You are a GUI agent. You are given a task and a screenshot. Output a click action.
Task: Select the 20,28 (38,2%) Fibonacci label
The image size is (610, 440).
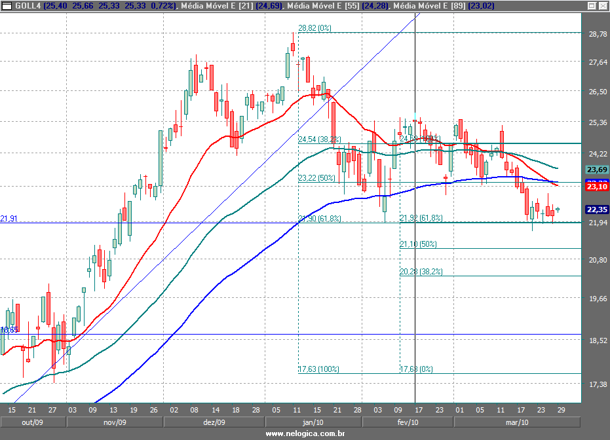(x=421, y=271)
